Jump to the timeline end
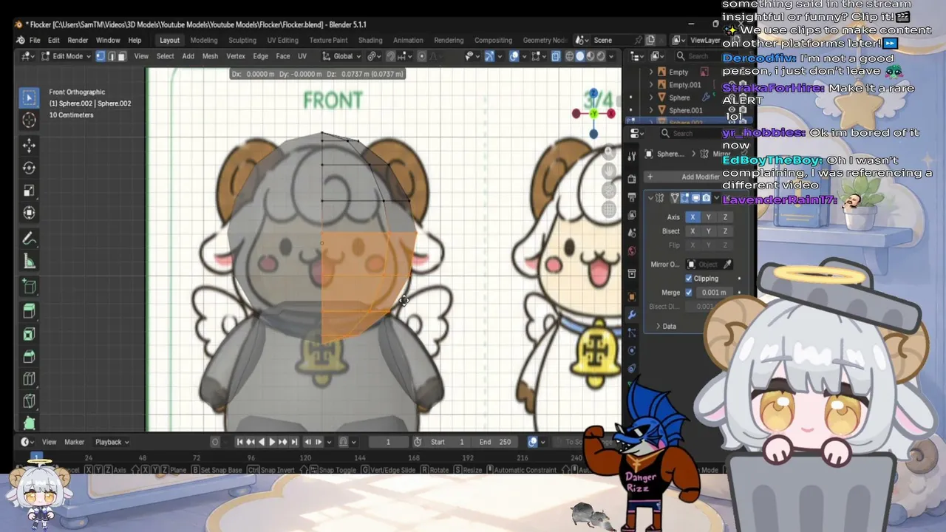Viewport: 946px width, 532px height. pos(294,442)
